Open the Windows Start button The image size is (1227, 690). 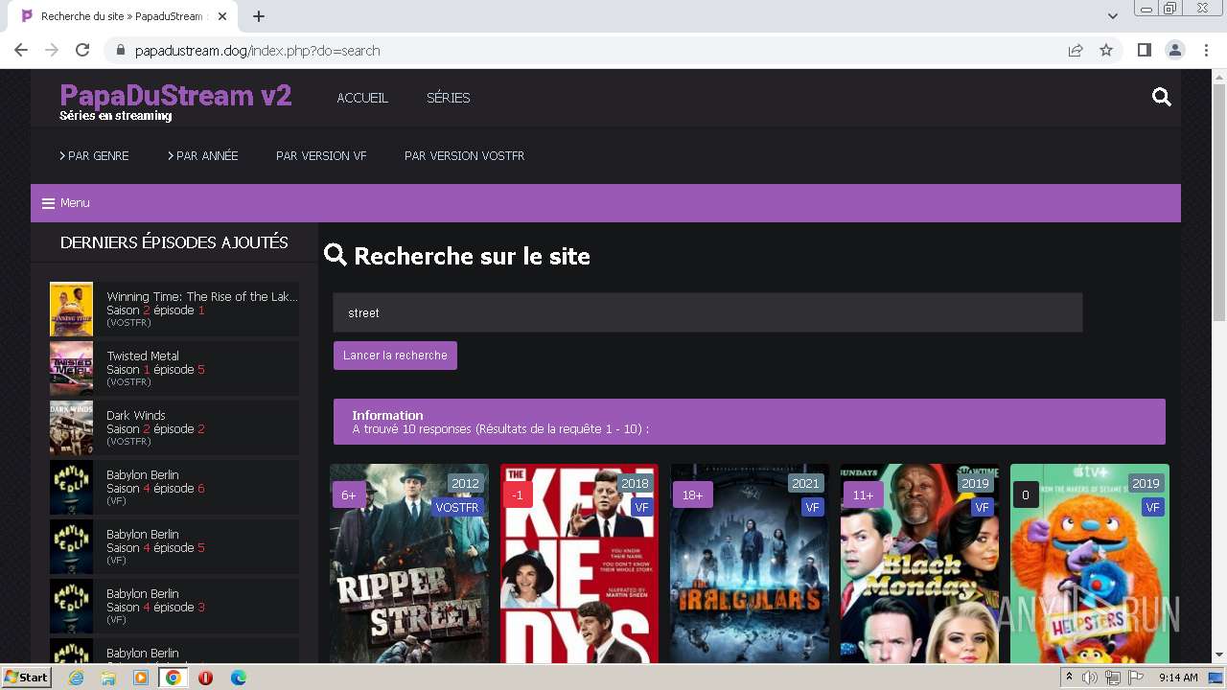[x=26, y=678]
